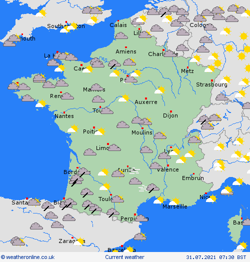Click the Nantes city label
The width and height of the screenshot is (250, 262).
(x=64, y=116)
